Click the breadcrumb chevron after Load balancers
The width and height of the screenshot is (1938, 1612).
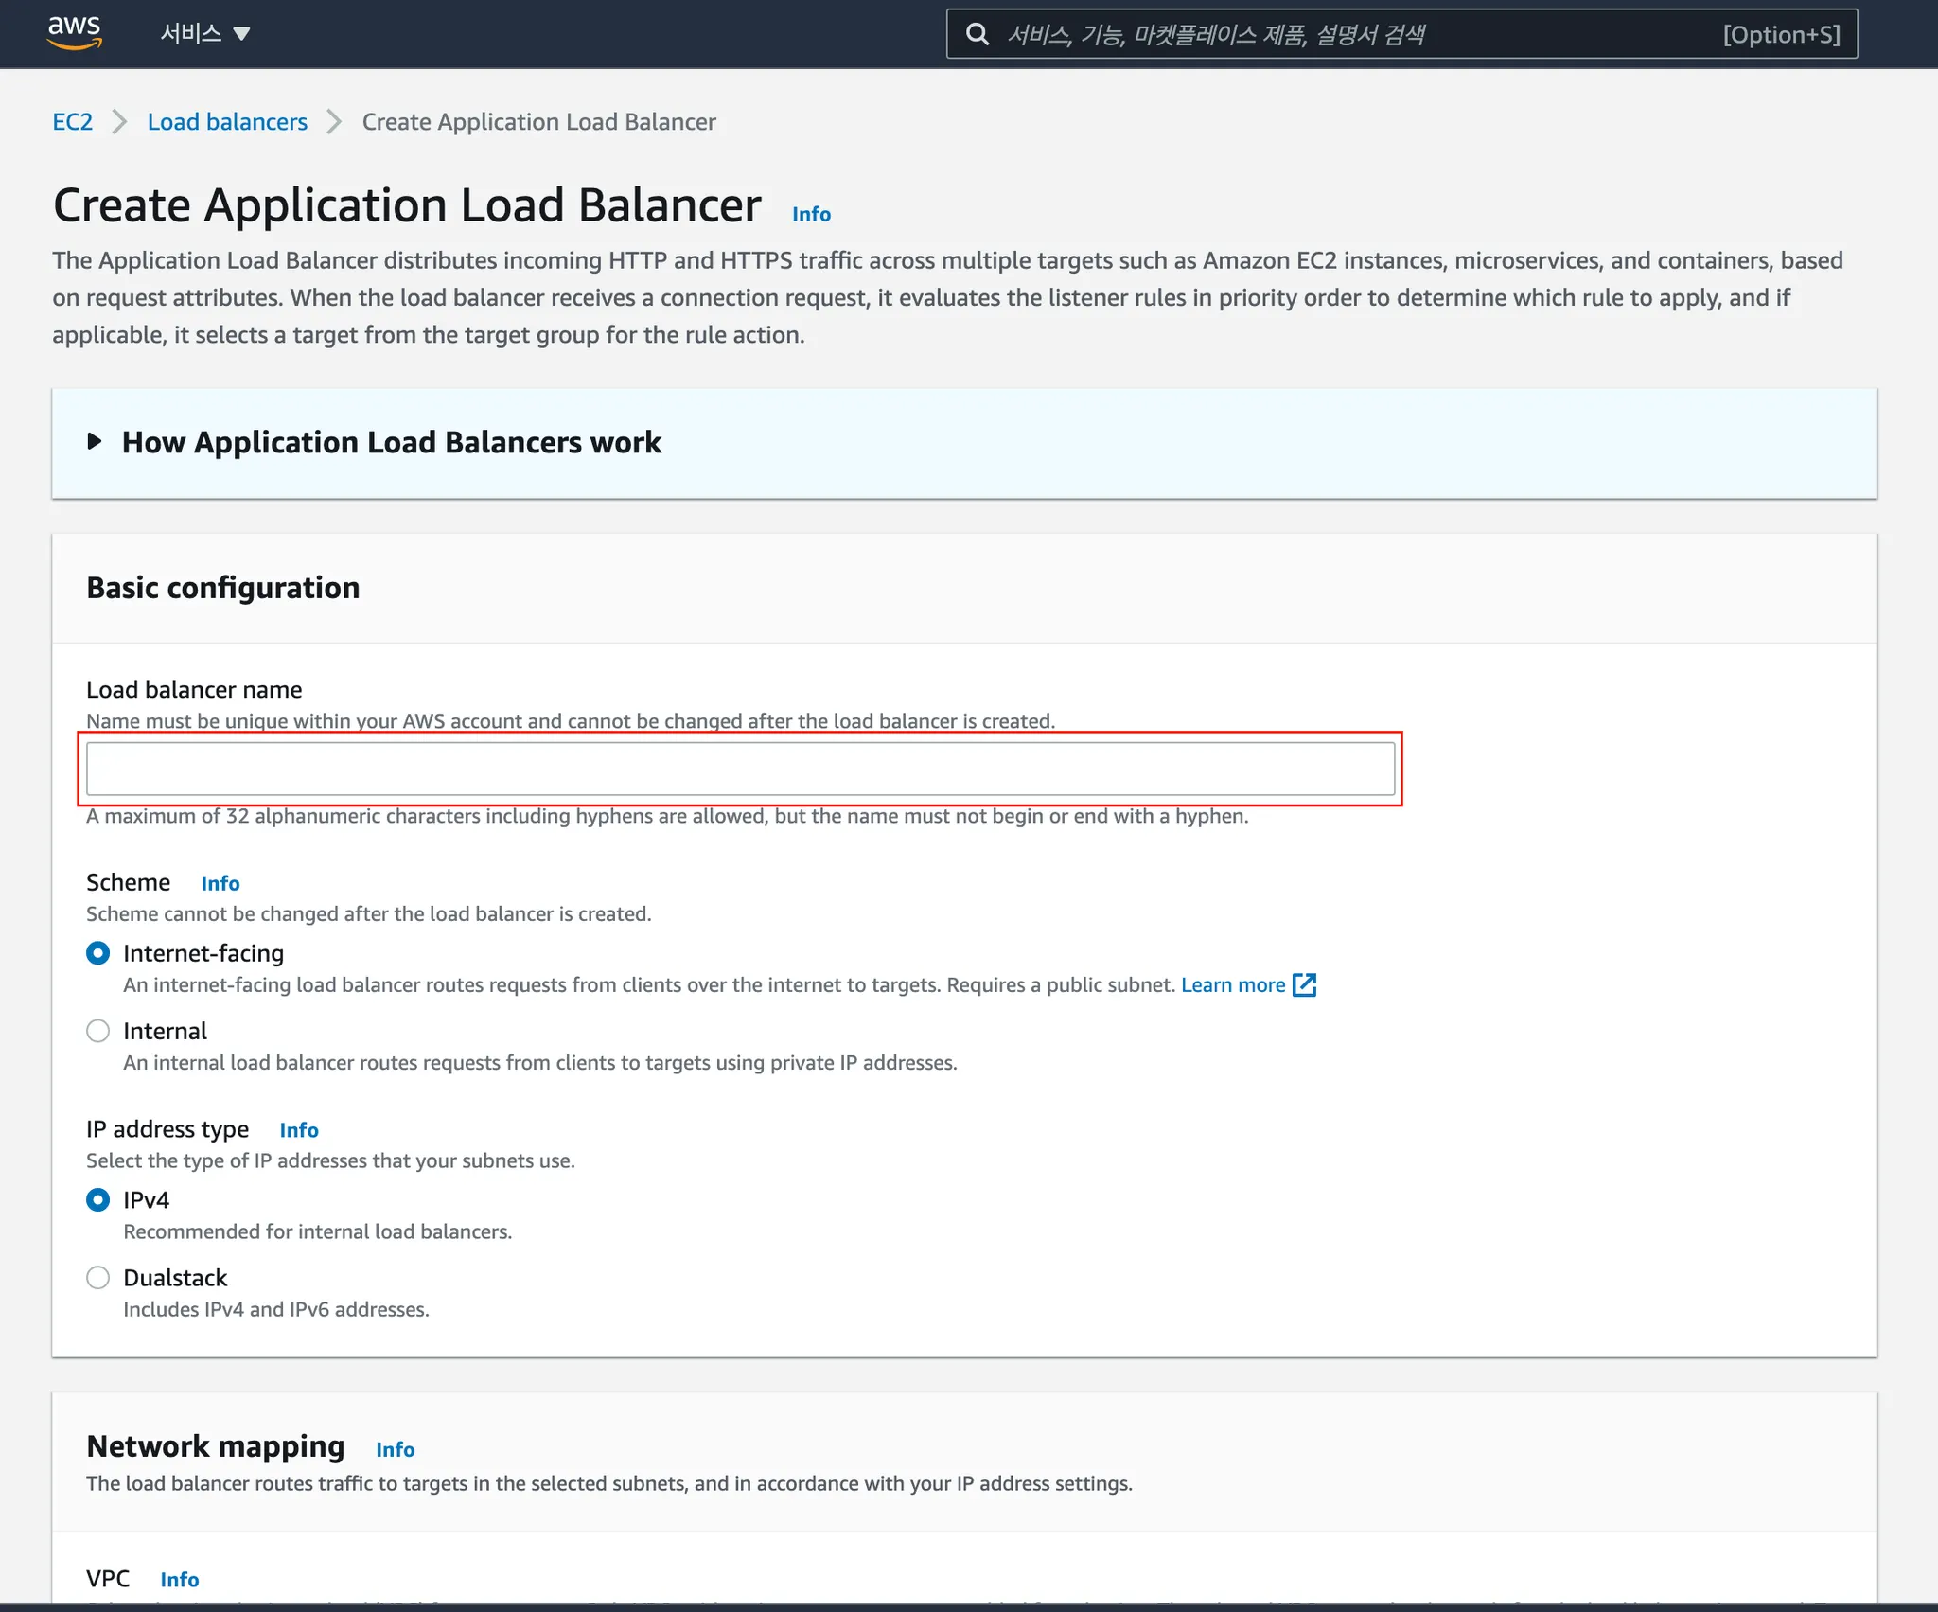click(334, 122)
